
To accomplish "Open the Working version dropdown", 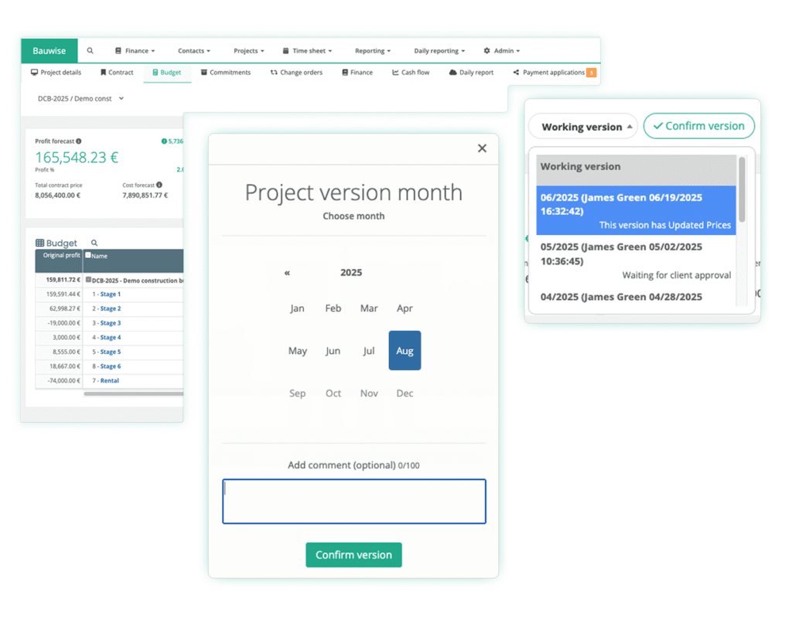I will 582,126.
